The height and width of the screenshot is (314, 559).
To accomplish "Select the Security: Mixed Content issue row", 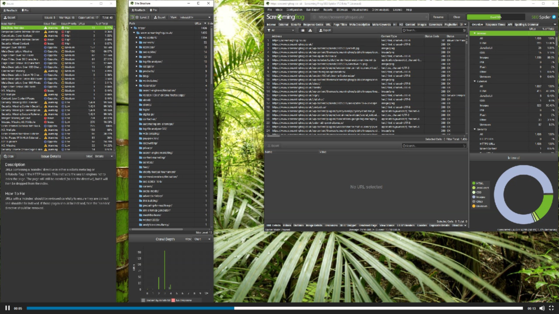I will tap(57, 44).
